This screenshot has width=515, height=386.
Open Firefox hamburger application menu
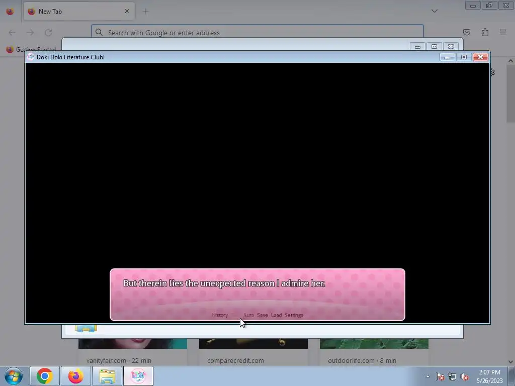pos(503,32)
